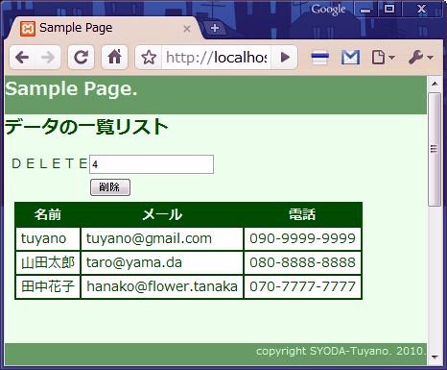Click the XAMPP favicon on the tab
This screenshot has width=447, height=370.
click(28, 29)
